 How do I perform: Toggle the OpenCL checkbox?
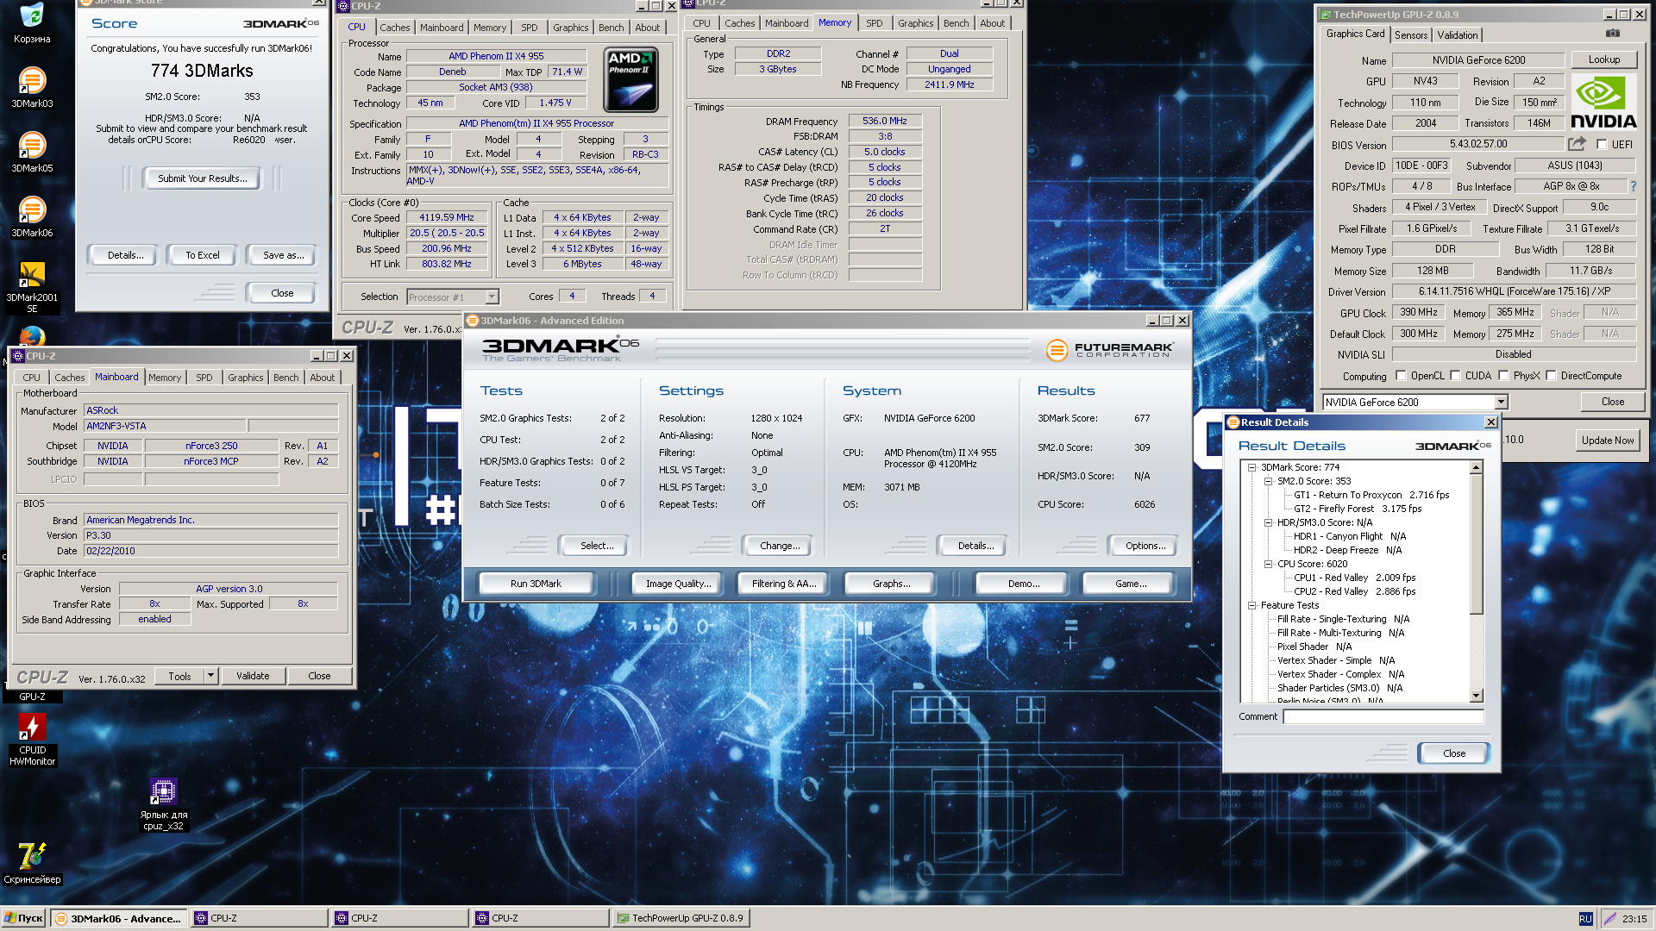point(1401,376)
